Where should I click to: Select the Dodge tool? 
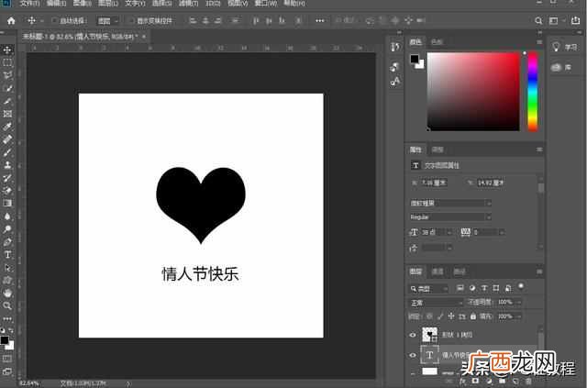pos(7,228)
